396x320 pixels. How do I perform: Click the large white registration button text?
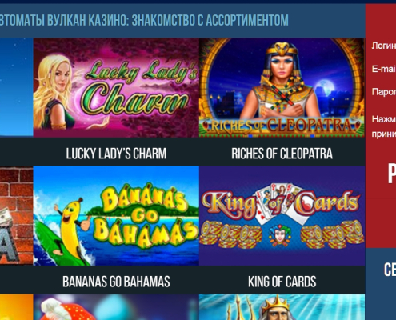[x=392, y=174]
